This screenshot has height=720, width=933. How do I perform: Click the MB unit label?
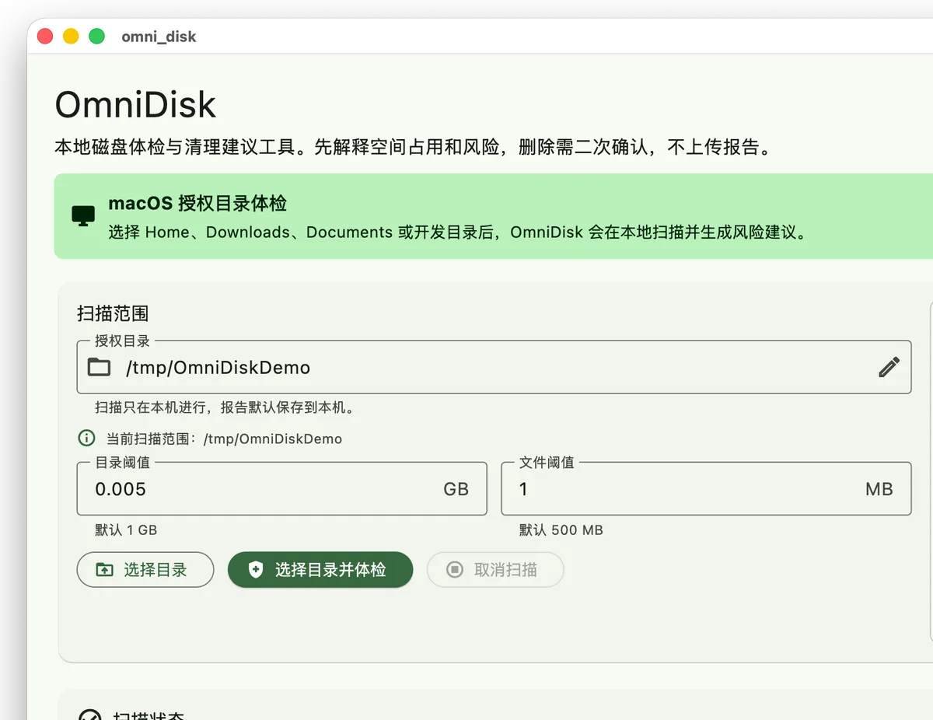[x=879, y=489]
